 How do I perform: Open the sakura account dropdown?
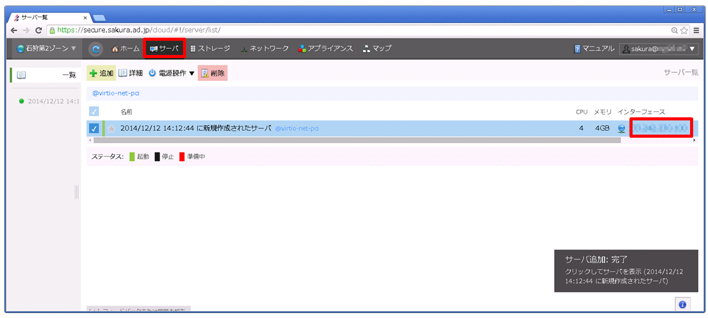(659, 49)
